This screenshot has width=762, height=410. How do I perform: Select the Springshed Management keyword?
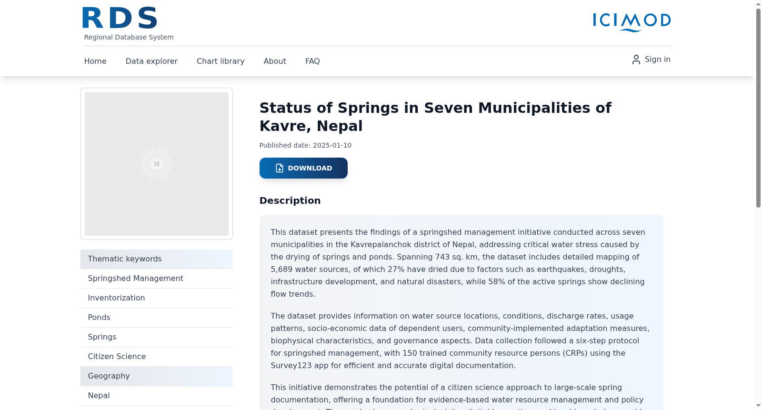pos(157,279)
